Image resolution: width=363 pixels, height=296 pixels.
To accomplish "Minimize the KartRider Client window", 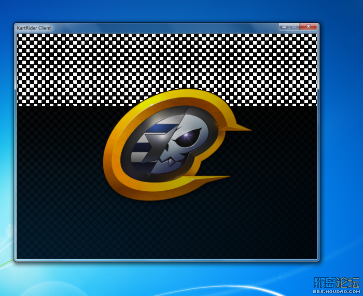I will [x=284, y=26].
